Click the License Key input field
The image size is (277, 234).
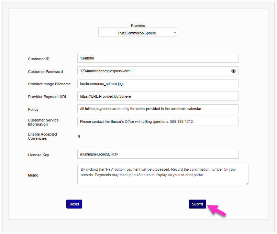158,154
